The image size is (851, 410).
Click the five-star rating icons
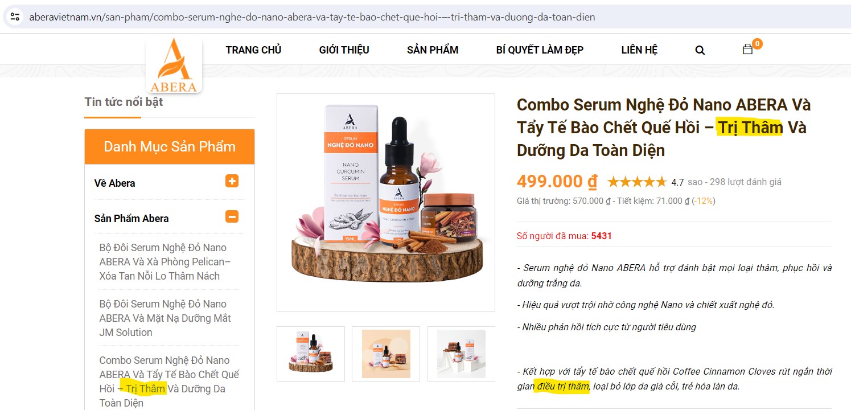click(637, 182)
